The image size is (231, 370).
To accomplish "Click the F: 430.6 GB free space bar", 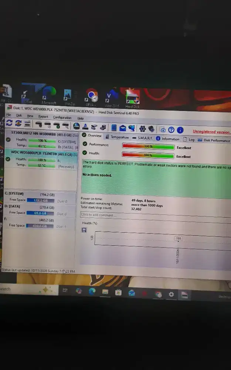I will coord(40,226).
